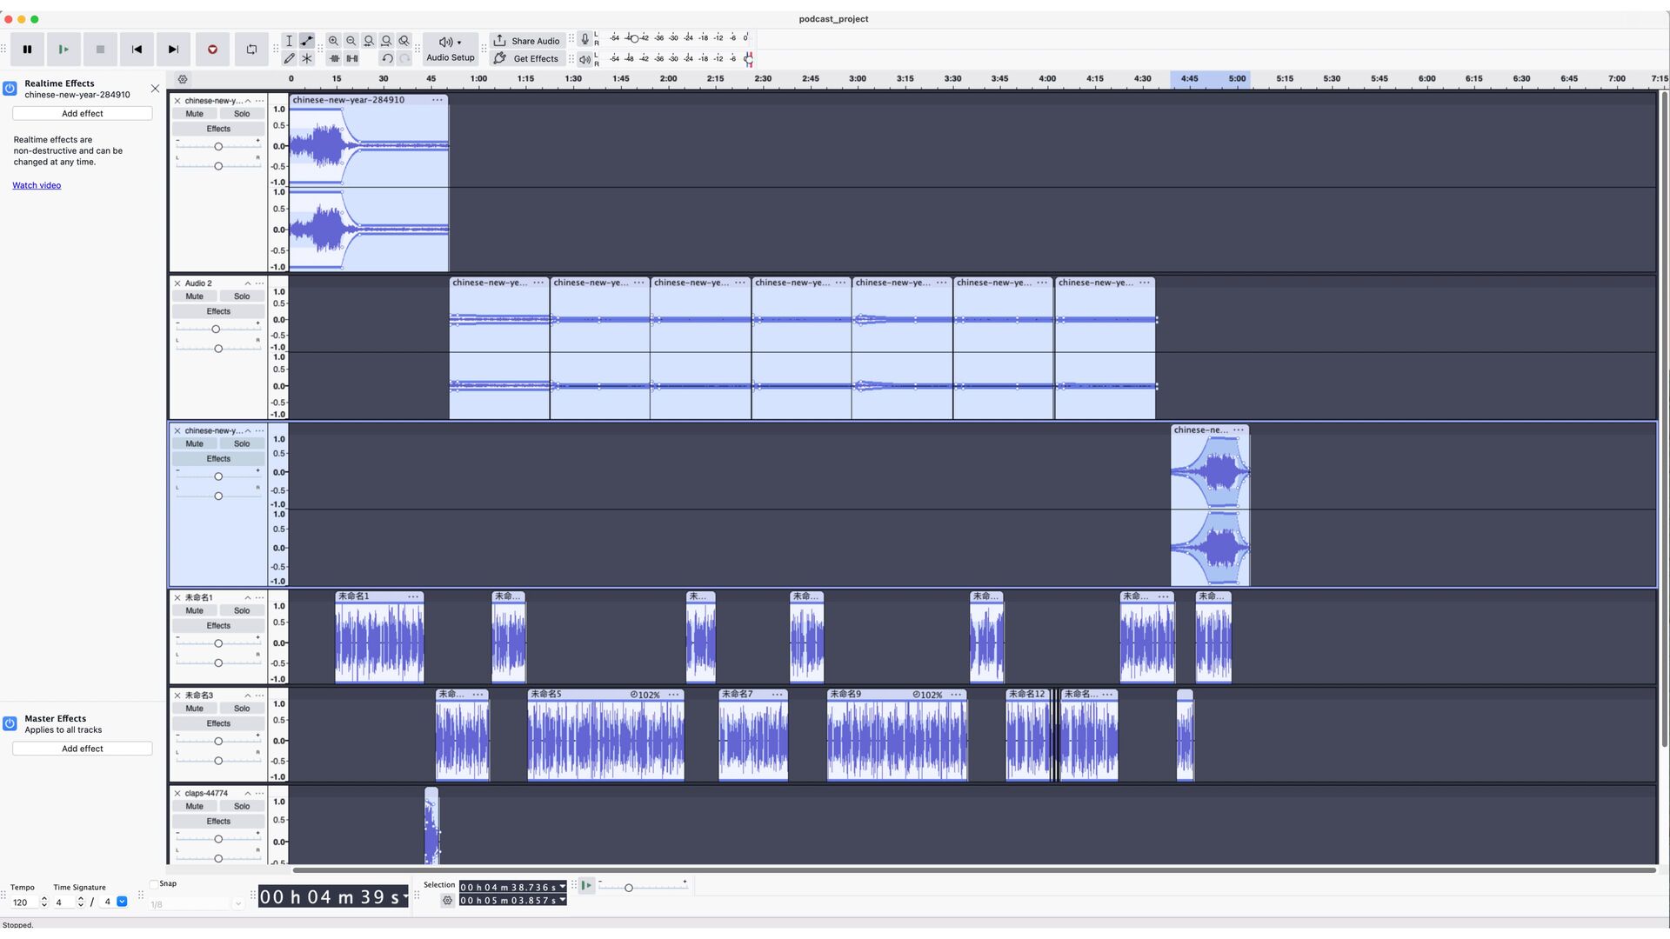Mute the claps-44774 track

click(x=194, y=807)
